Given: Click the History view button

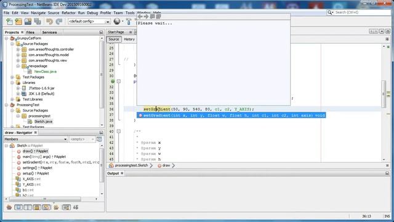Looking at the screenshot, I should click(x=129, y=39).
